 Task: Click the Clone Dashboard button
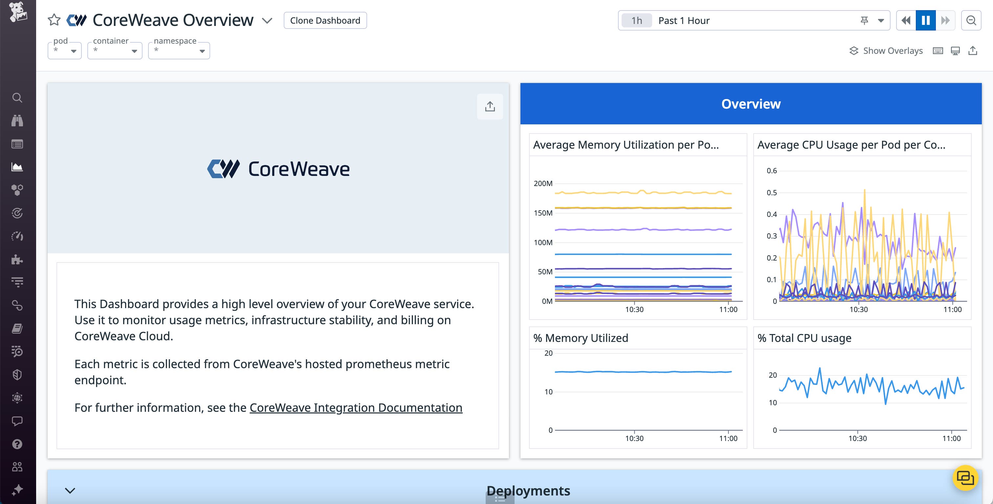coord(325,20)
